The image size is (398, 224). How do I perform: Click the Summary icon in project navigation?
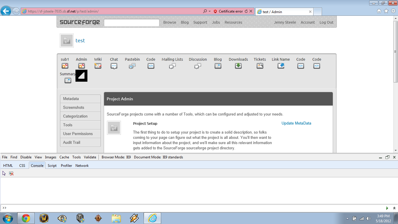pos(68,80)
